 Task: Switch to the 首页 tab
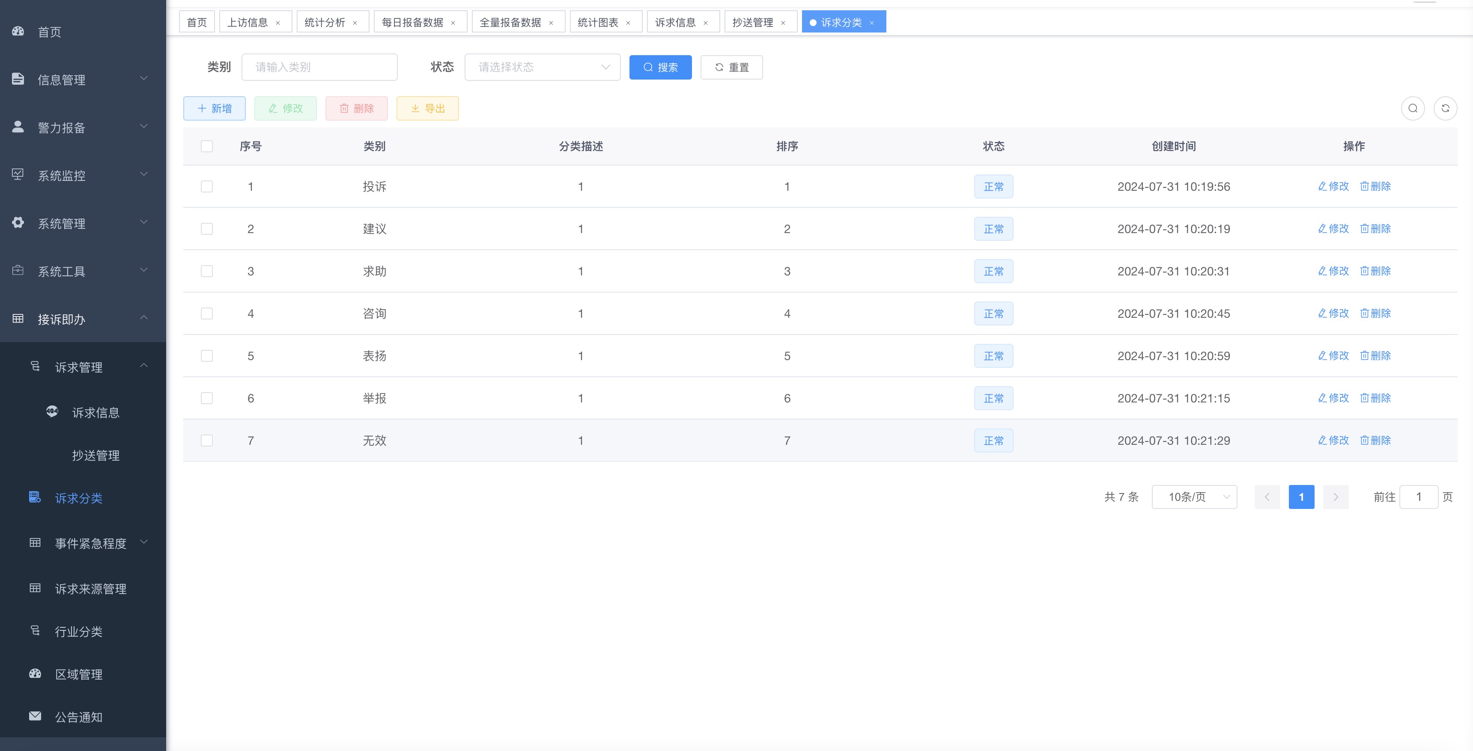tap(197, 22)
